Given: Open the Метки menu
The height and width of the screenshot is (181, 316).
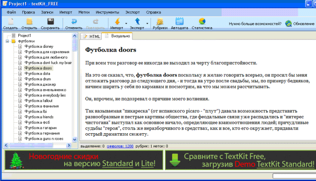Looking at the screenshot, I should pos(84,12).
